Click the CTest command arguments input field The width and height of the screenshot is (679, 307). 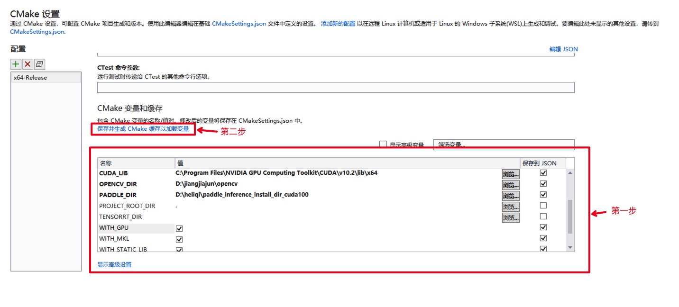(335, 87)
